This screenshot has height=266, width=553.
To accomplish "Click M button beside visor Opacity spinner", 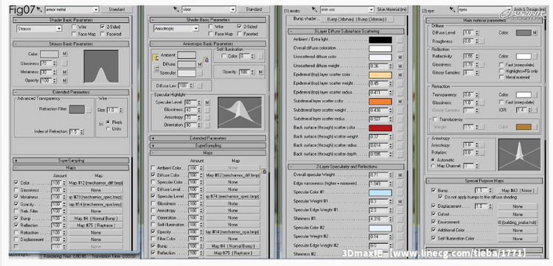I will pos(260,72).
